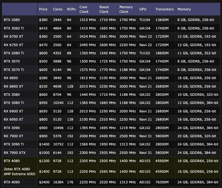This screenshot has width=222, height=188.
Task: Select the RTX 2080 Ti row name
Action: pyautogui.click(x=14, y=53)
